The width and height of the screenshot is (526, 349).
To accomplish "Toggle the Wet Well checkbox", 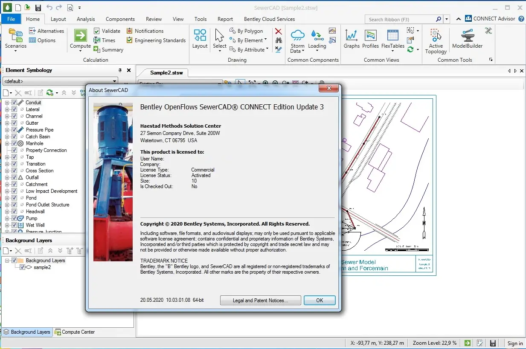I will tap(14, 225).
